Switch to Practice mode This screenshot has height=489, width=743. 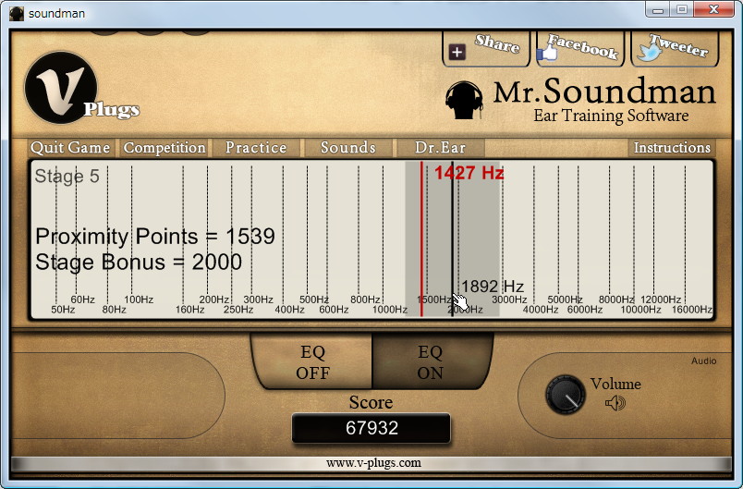click(256, 148)
